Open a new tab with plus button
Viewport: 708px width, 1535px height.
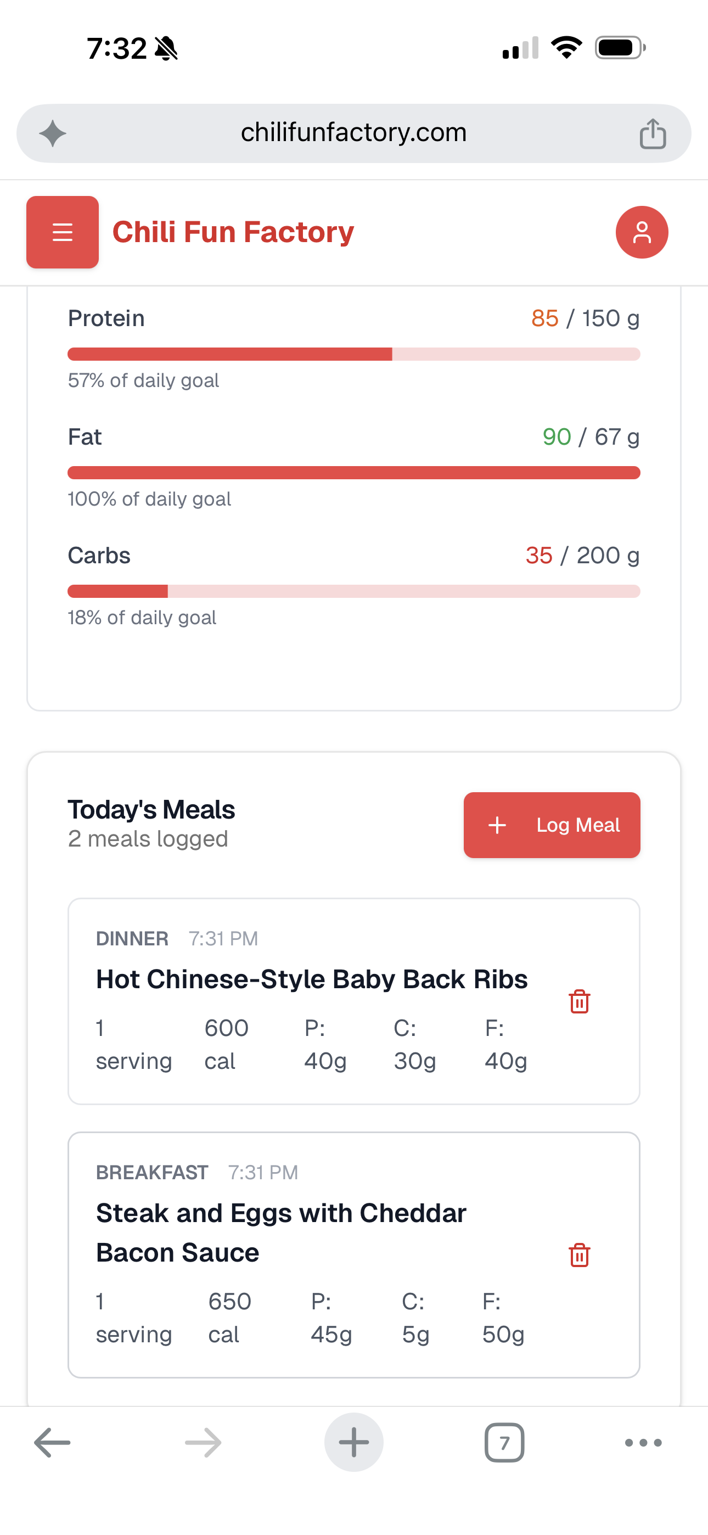354,1442
